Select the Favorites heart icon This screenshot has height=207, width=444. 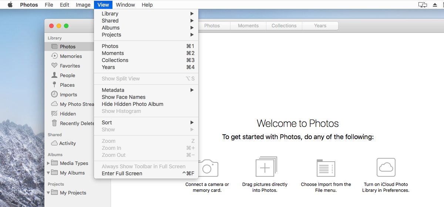[54, 66]
